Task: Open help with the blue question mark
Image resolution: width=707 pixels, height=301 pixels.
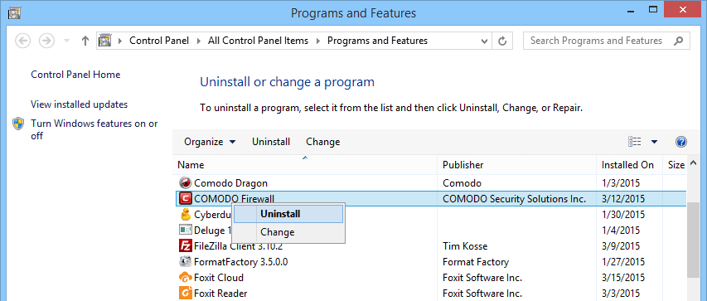Action: (x=680, y=142)
